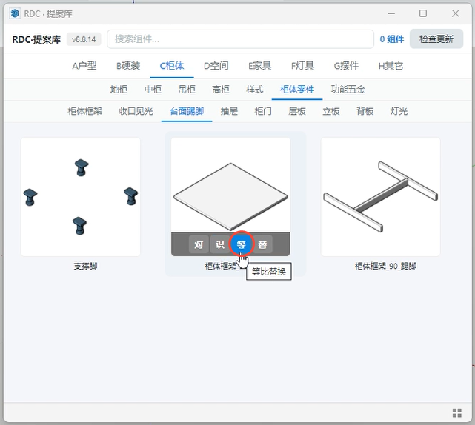Open the 灯光 parts tab

(399, 111)
